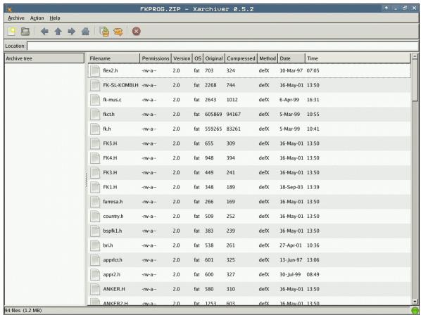Screen dimensions: 421x315
Task: Select the file name country.h
Action: coord(113,217)
